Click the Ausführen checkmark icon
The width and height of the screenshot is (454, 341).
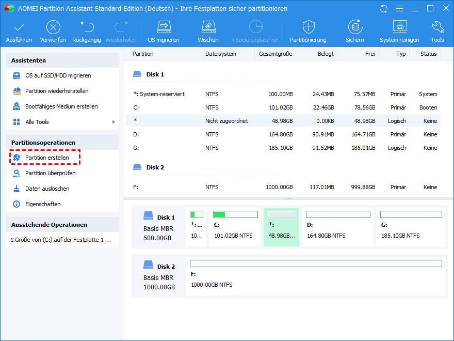tap(19, 27)
